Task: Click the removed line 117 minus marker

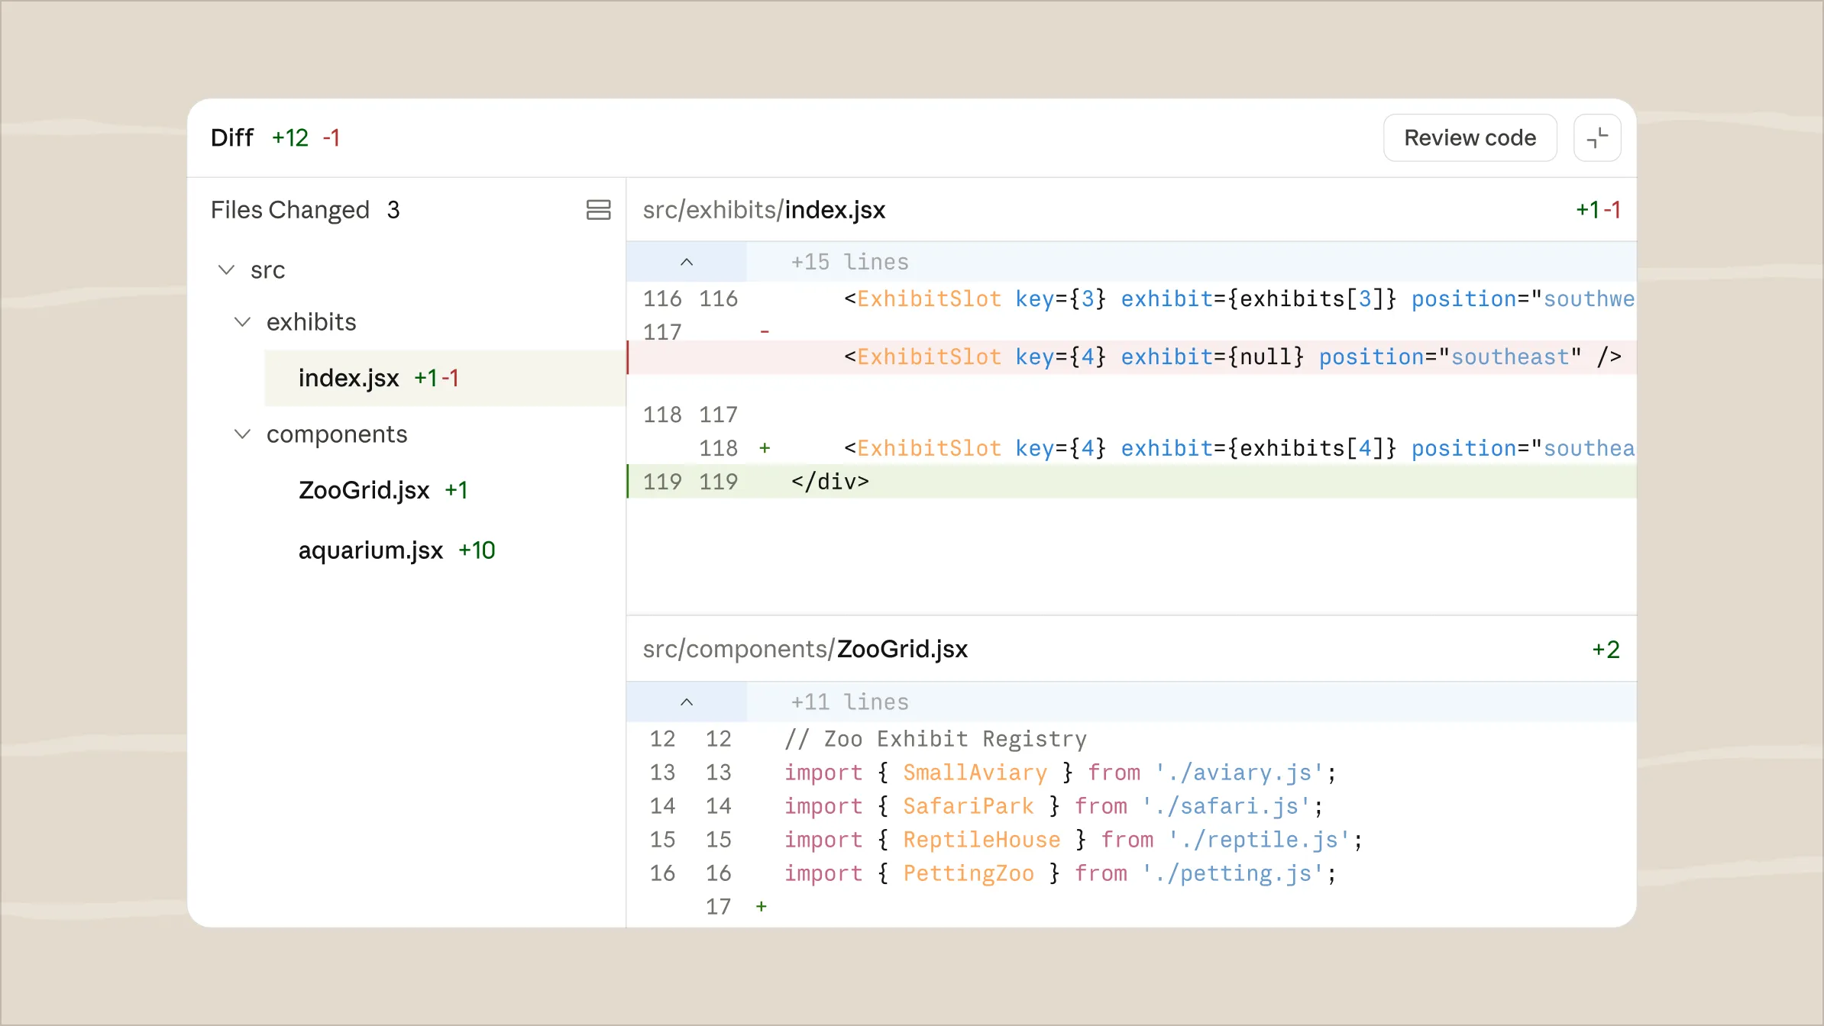Action: point(765,332)
